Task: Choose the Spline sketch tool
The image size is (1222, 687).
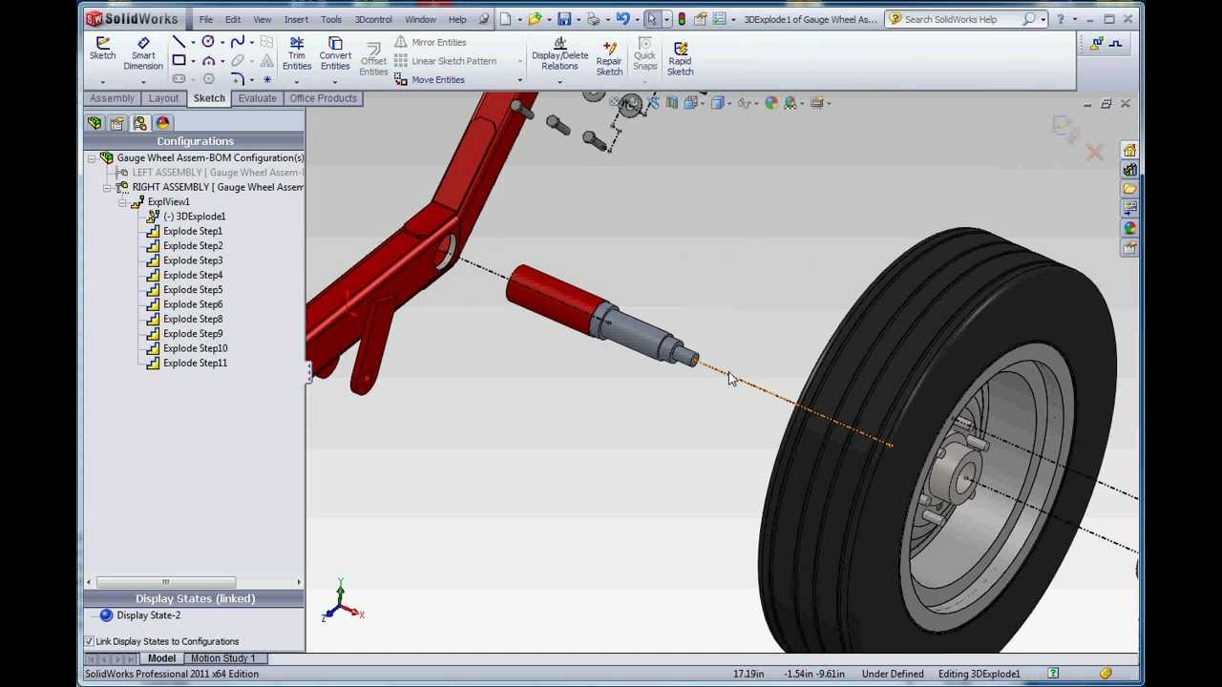Action: click(238, 42)
